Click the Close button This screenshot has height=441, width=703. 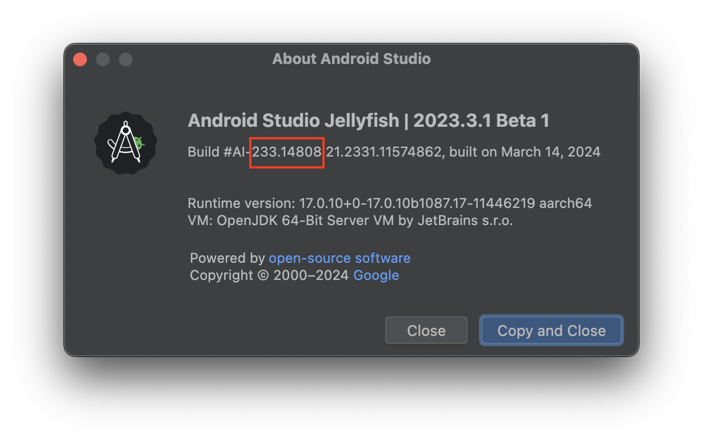[x=426, y=331]
